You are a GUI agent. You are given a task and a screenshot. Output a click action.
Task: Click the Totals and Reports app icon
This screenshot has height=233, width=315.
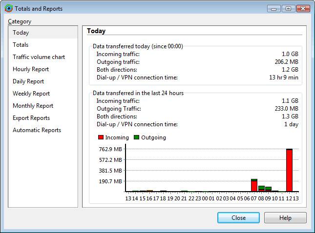8,9
